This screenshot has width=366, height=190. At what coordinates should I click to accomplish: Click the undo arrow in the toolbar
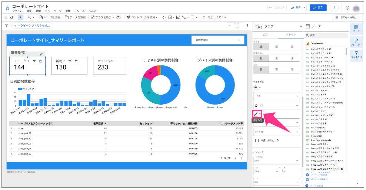6,17
